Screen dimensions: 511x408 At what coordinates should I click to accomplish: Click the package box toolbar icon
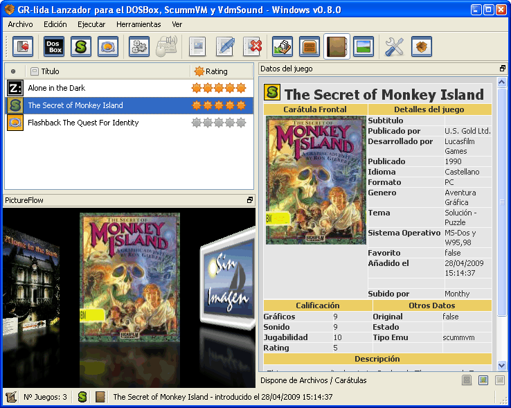[x=422, y=46]
